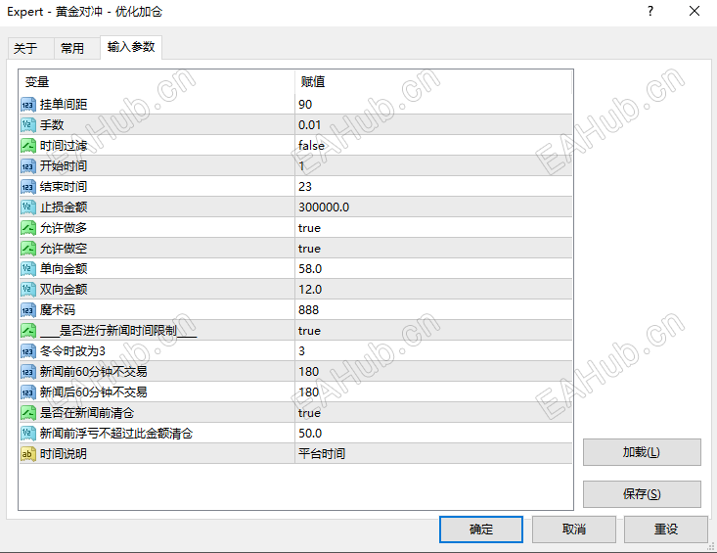Select the 新闻前浮亏不超过此金额清仓 variable name
717x553 pixels.
116,434
